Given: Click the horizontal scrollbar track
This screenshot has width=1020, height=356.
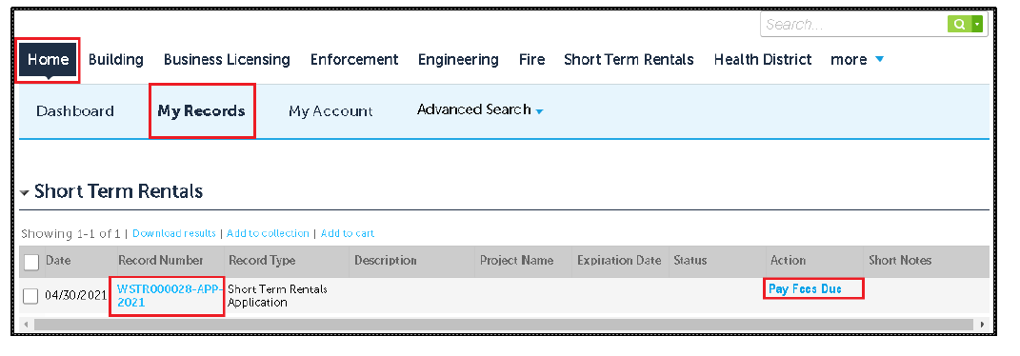Looking at the screenshot, I should (504, 324).
